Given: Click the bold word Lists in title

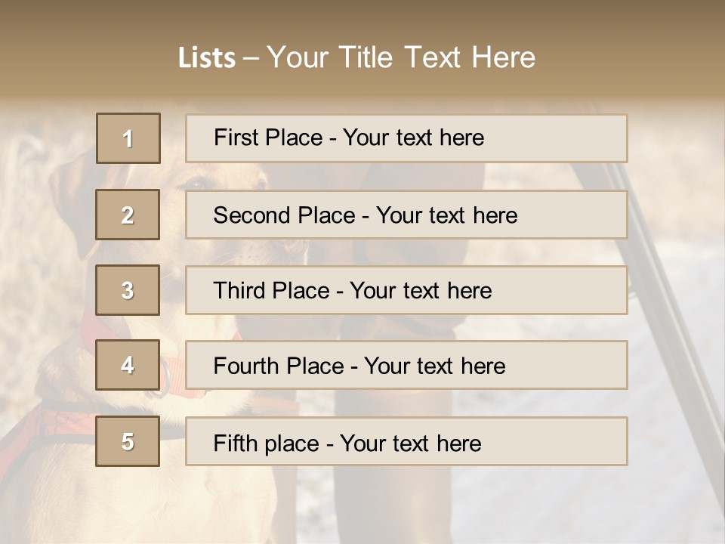Looking at the screenshot, I should click(207, 57).
